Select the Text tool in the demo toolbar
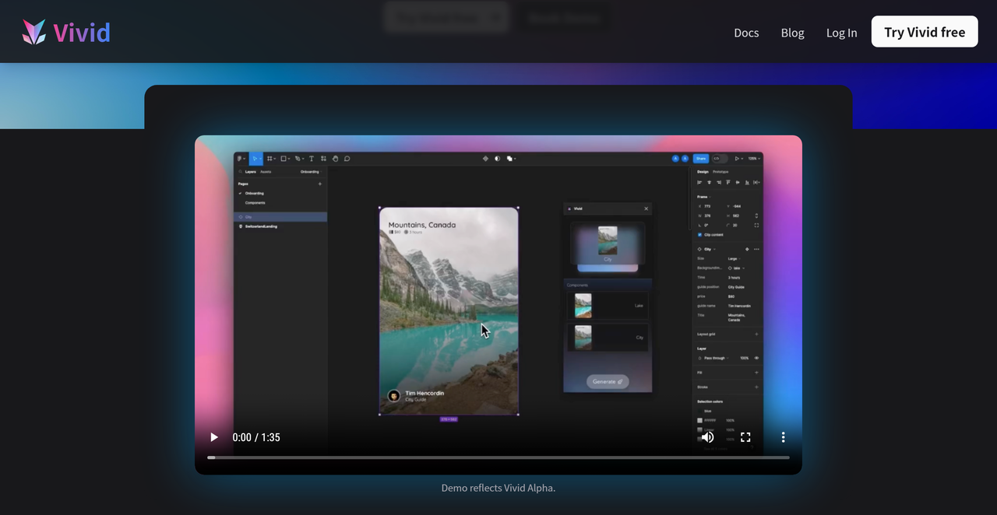Viewport: 997px width, 515px height. click(312, 158)
